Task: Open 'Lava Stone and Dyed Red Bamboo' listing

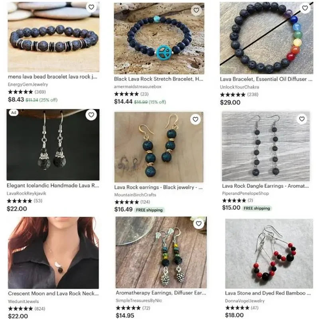Action: (x=268, y=293)
